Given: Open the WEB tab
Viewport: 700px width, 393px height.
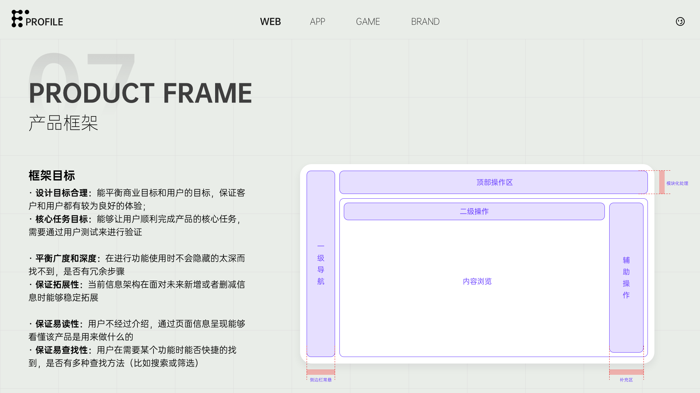Looking at the screenshot, I should click(270, 21).
